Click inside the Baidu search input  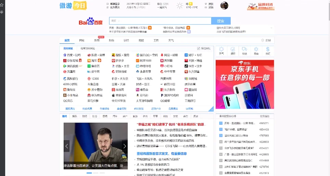160,21
